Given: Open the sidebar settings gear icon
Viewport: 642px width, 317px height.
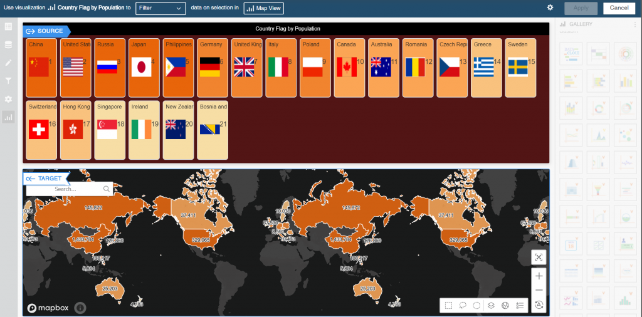Looking at the screenshot, I should pyautogui.click(x=8, y=100).
